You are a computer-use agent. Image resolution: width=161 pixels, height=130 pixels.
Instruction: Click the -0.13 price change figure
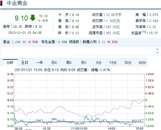tap(43, 16)
